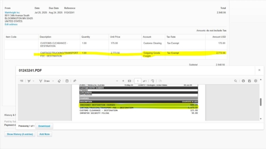
Task: Close the 01243241.PDF preview panel
Action: click(259, 70)
